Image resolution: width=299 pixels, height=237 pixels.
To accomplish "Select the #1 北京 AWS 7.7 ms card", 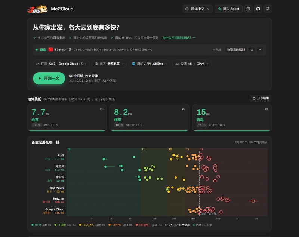I will pyautogui.click(x=67, y=117).
